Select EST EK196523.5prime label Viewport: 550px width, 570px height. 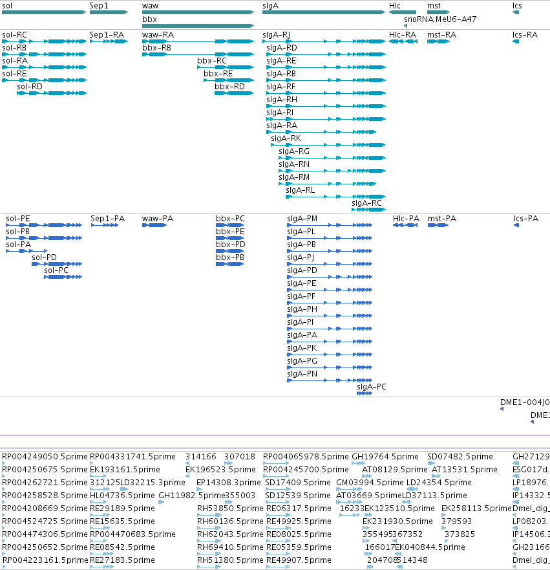[x=221, y=470]
